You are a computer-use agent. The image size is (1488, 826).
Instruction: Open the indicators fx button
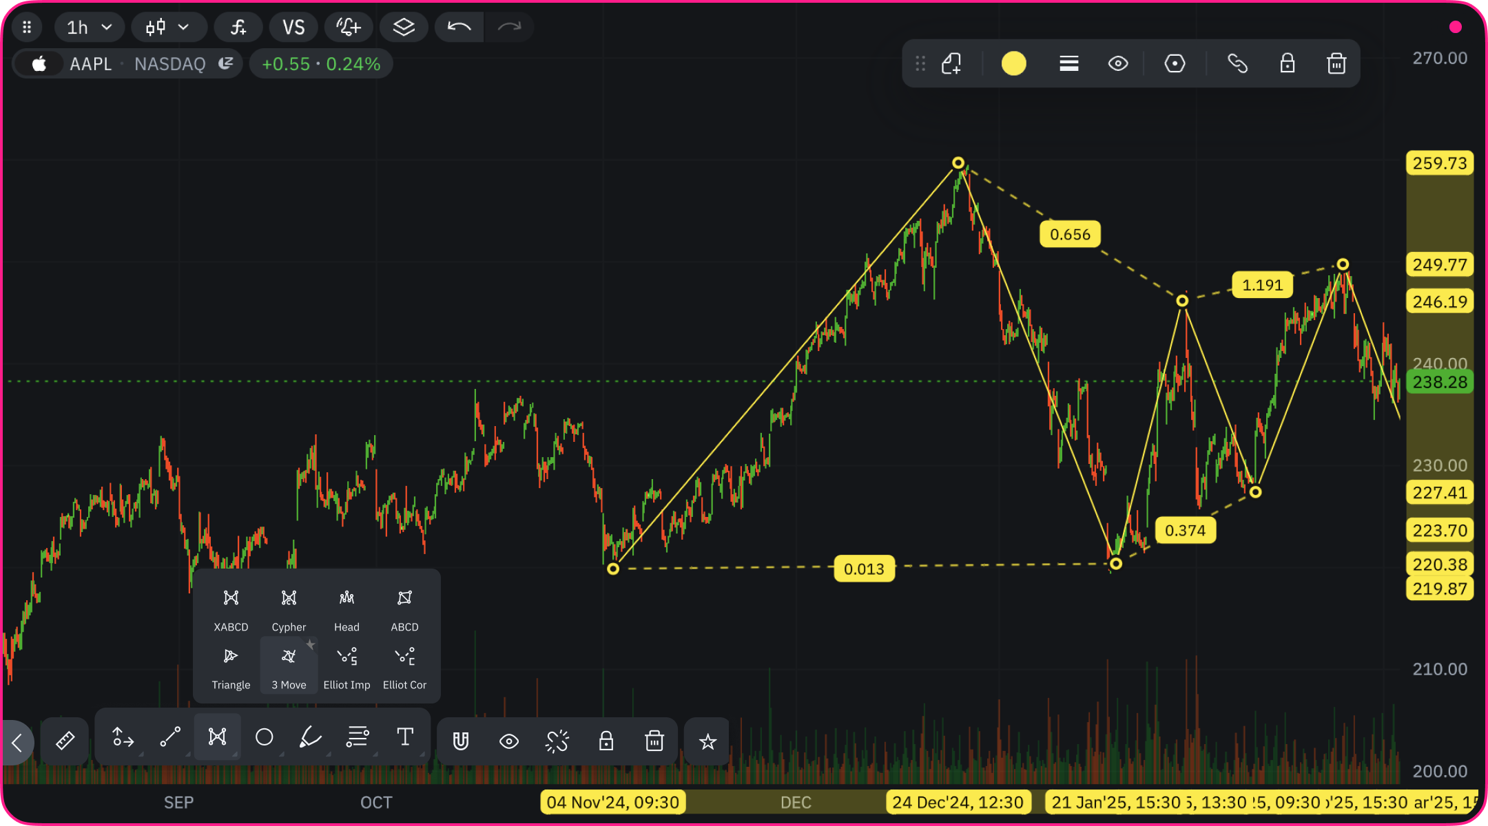coord(238,28)
